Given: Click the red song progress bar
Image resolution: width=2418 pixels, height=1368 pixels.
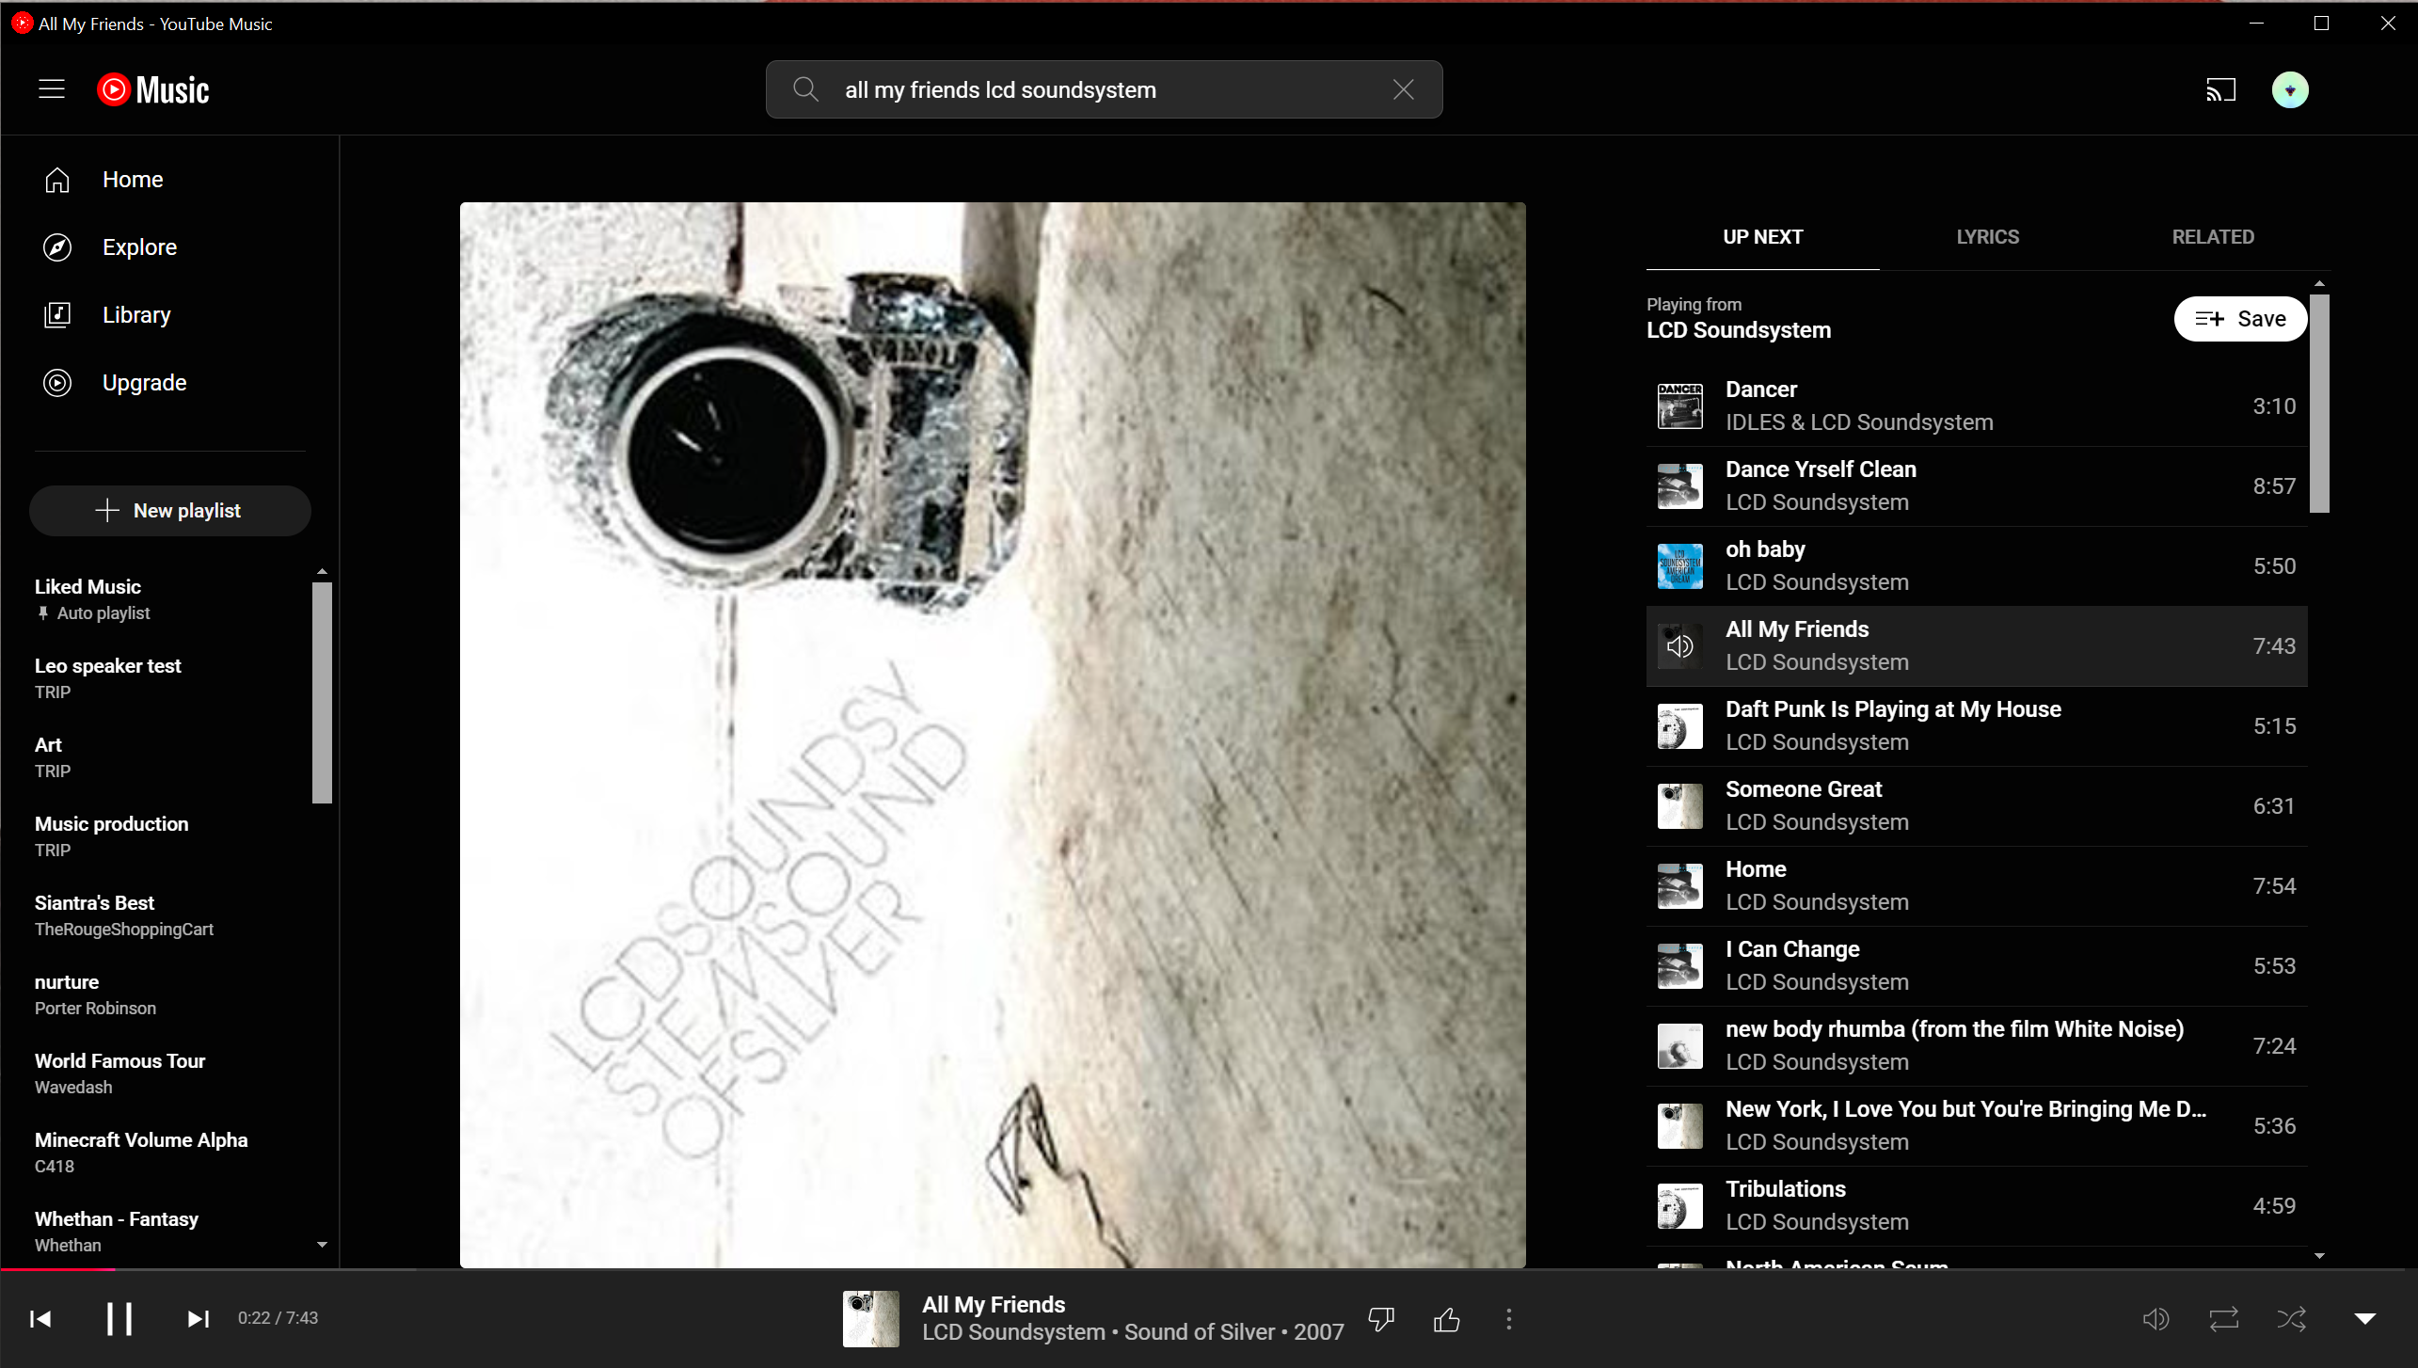Looking at the screenshot, I should click(56, 1269).
